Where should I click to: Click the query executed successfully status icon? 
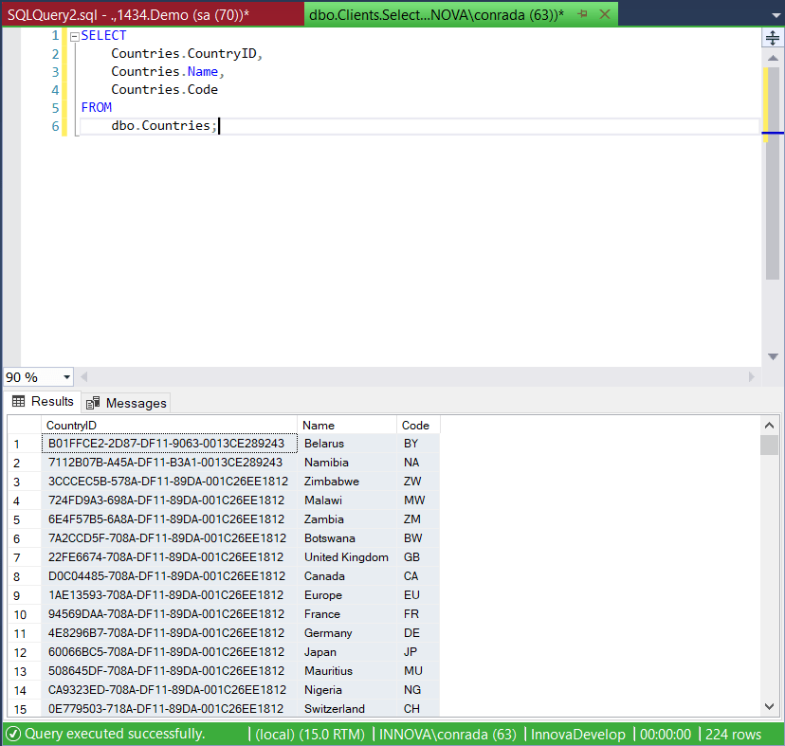coord(13,735)
